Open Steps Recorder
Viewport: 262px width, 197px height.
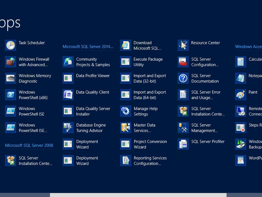pyautogui.click(x=248, y=127)
